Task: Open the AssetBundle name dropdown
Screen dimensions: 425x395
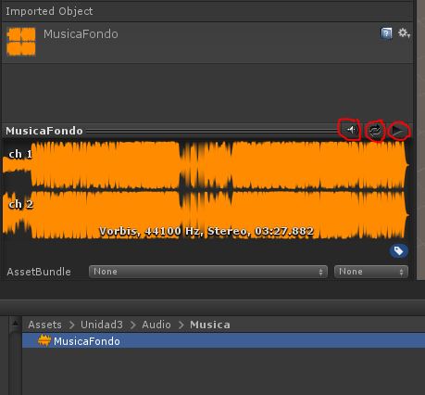Action: click(x=208, y=272)
